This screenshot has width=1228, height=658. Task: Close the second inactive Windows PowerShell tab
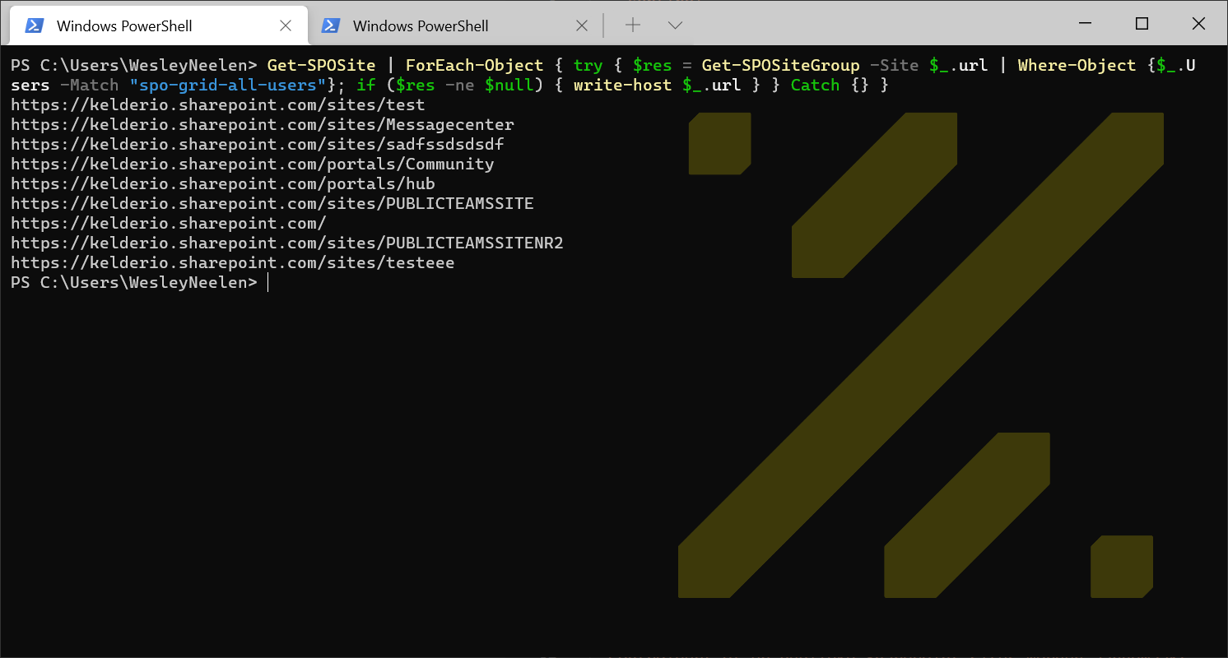pyautogui.click(x=581, y=25)
